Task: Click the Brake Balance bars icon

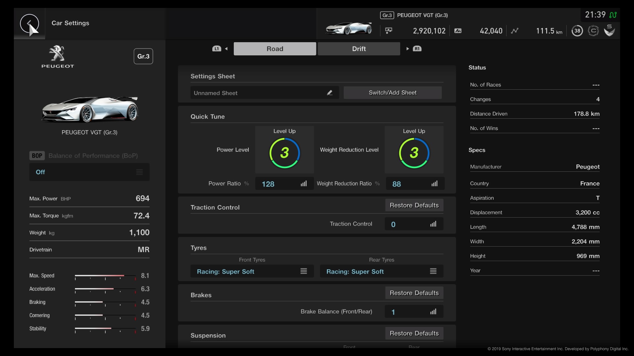Action: 433,312
